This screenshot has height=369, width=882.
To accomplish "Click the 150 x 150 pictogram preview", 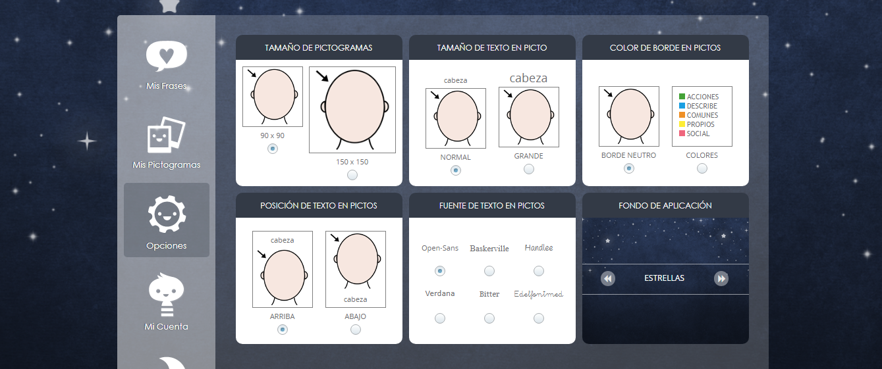I will [352, 110].
